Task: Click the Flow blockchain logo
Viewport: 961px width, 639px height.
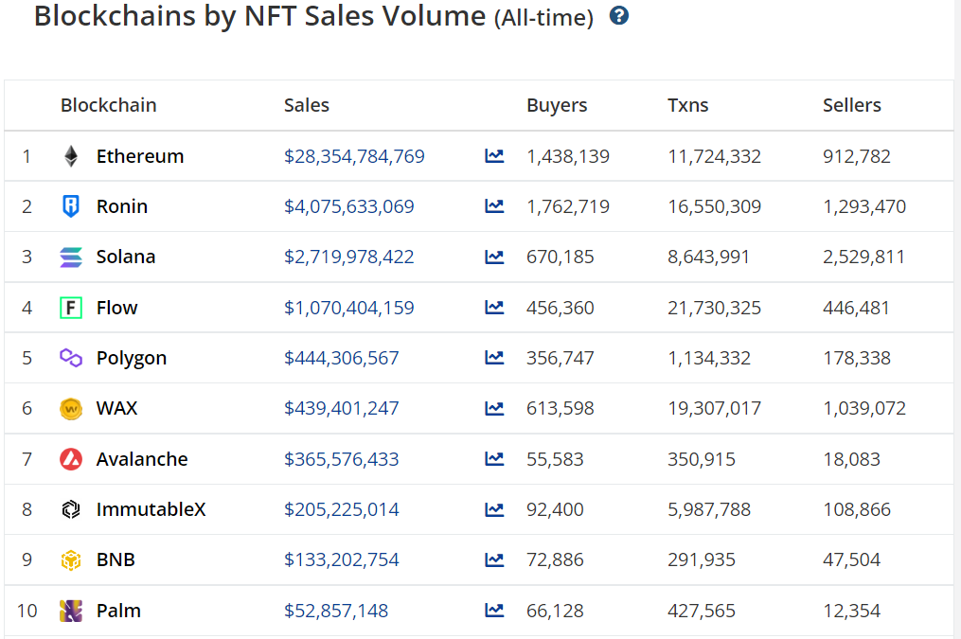Action: click(x=71, y=308)
